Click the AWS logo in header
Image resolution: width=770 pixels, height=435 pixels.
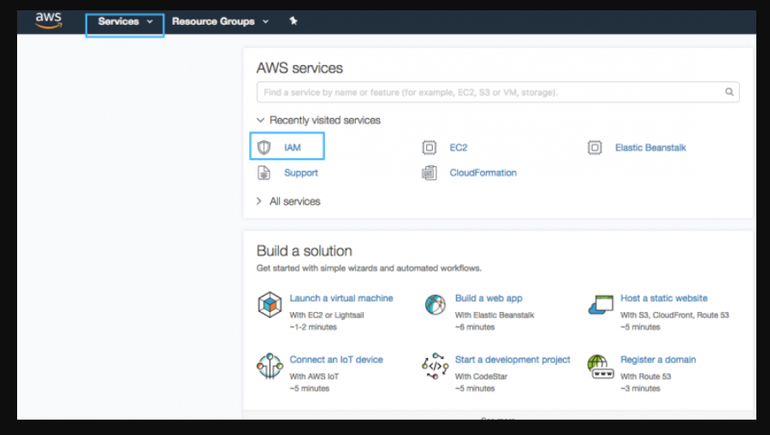tap(49, 21)
